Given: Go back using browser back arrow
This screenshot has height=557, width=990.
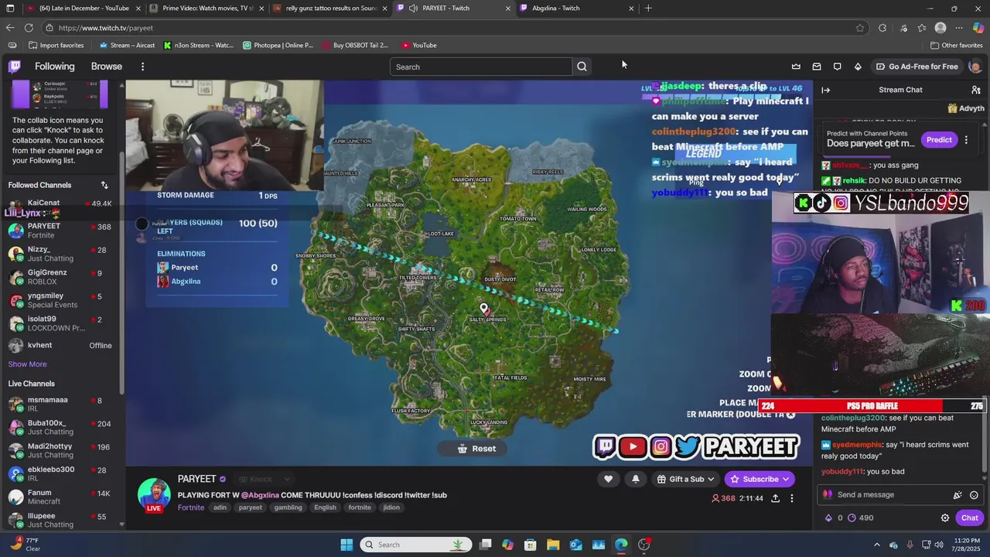Looking at the screenshot, I should coord(9,28).
